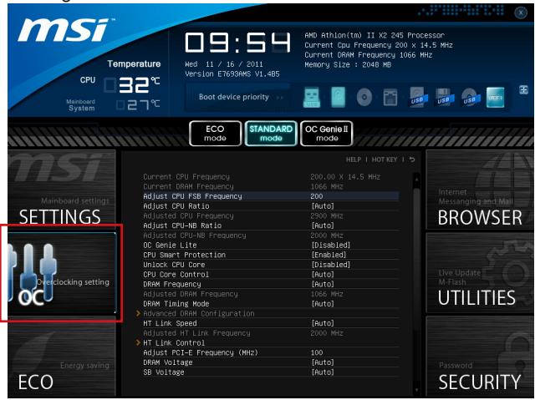Open the BROWSER panel
This screenshot has height=400, width=535.
click(x=480, y=190)
